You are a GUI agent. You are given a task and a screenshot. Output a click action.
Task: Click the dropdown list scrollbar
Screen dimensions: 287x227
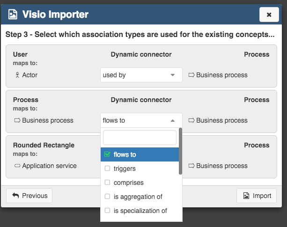click(x=181, y=151)
